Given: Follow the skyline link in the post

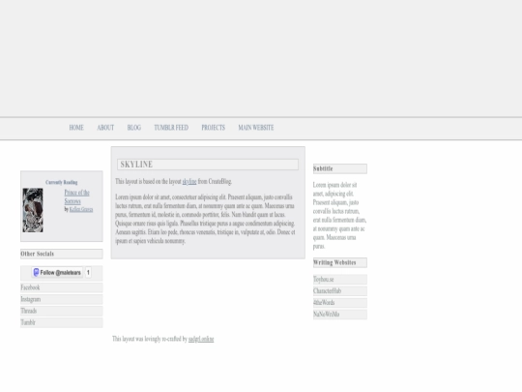Looking at the screenshot, I should [x=189, y=181].
